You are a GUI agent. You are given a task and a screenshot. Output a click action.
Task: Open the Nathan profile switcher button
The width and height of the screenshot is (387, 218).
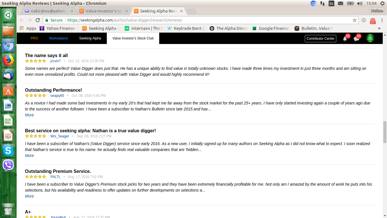377,11
